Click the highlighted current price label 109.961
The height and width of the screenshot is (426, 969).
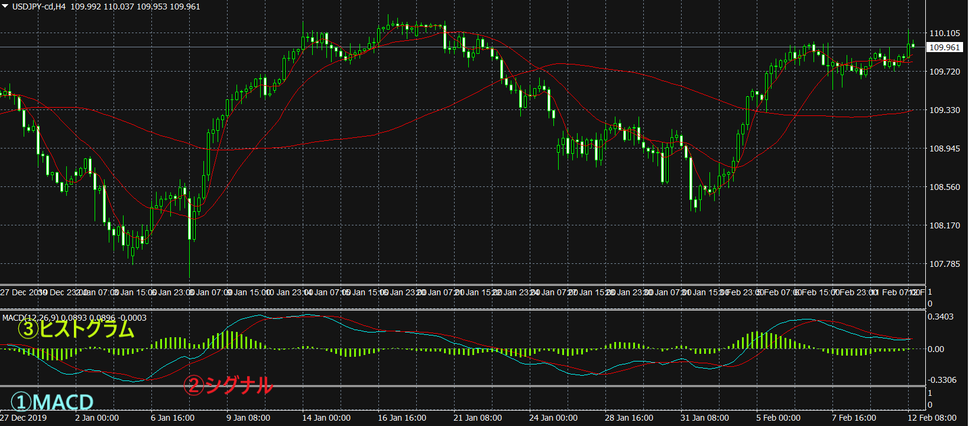click(944, 47)
